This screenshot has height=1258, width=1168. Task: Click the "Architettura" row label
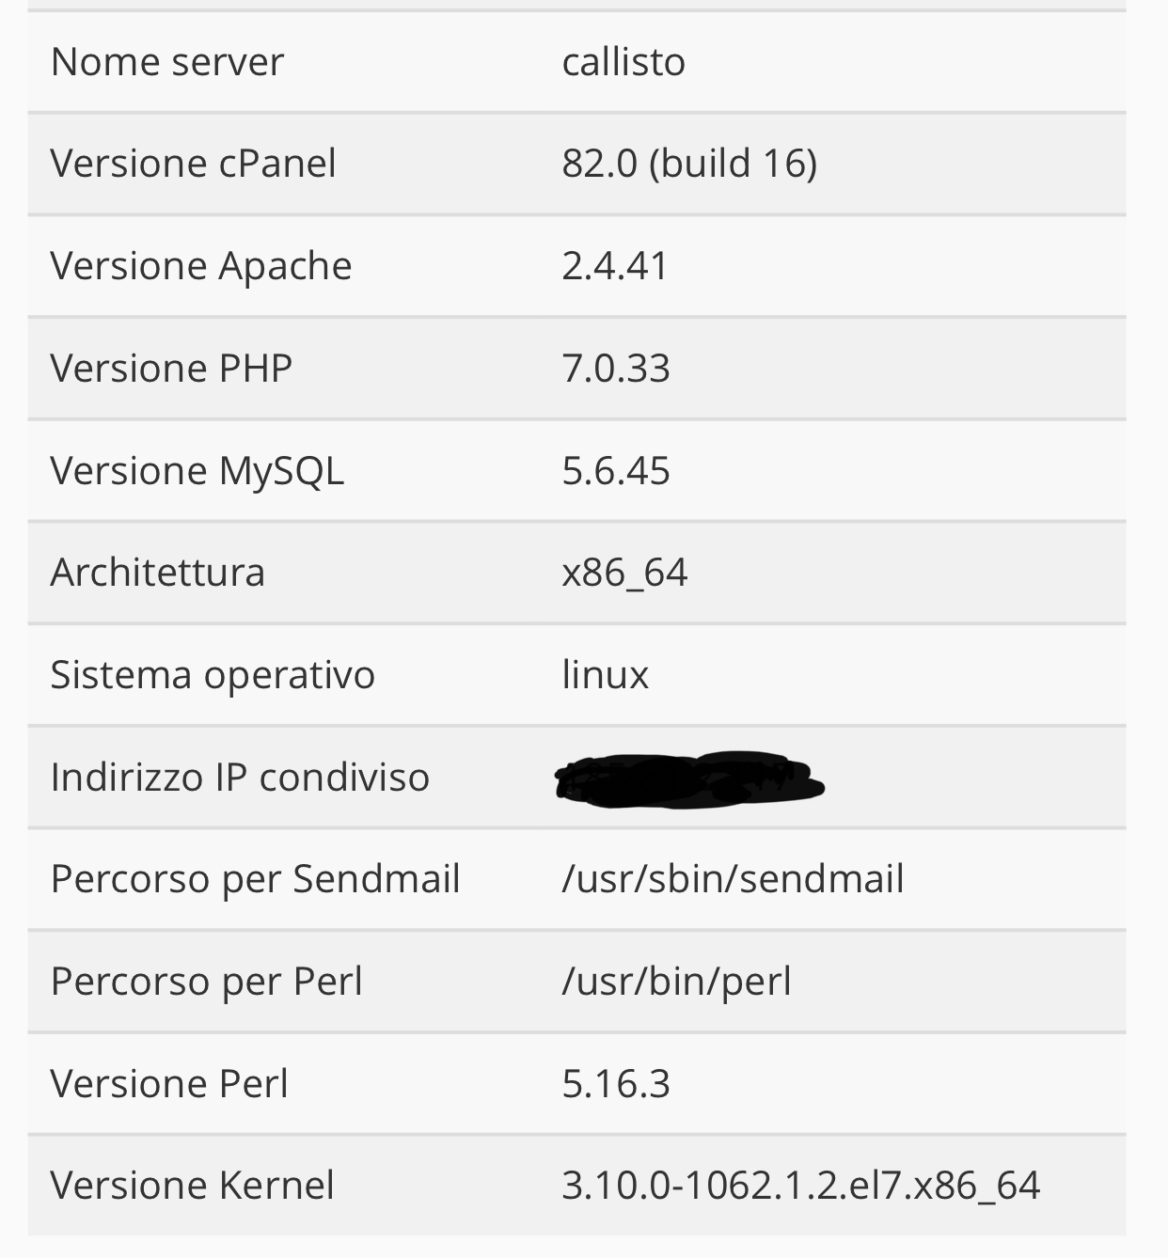[x=157, y=573]
